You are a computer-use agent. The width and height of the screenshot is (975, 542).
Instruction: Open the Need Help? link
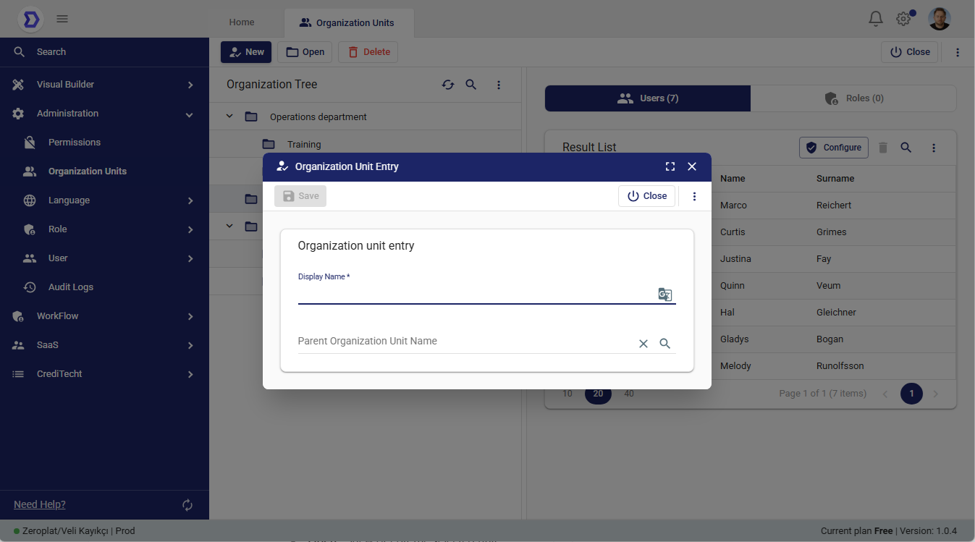40,504
